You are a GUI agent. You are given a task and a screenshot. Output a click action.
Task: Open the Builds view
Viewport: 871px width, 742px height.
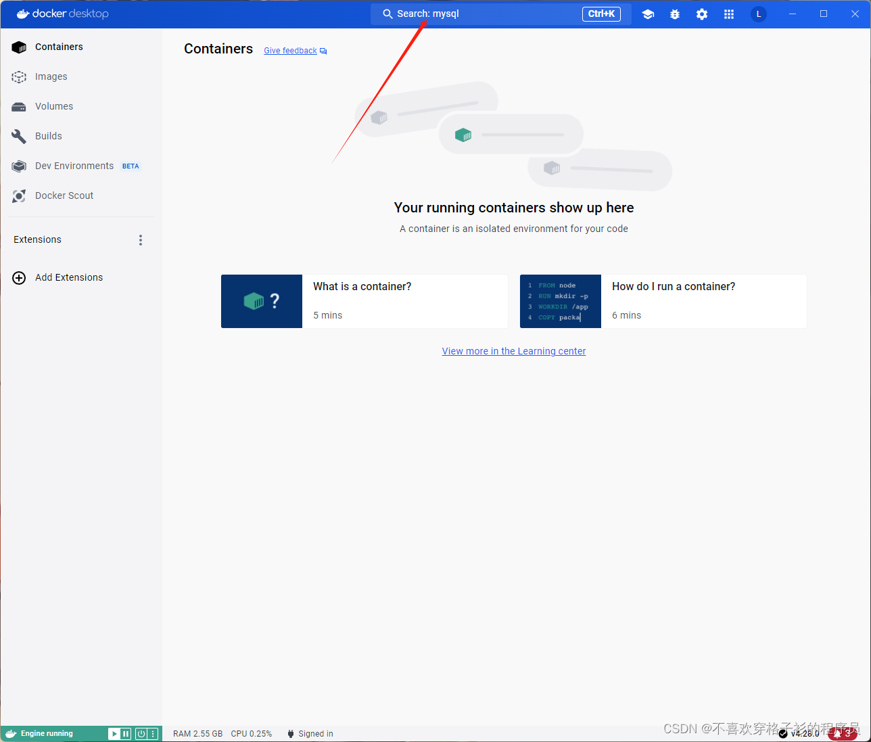tap(81, 136)
